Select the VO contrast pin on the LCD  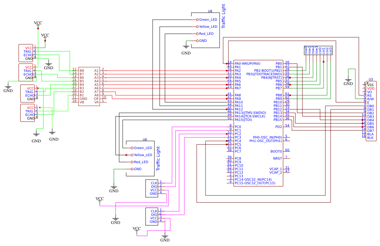pos(369,92)
